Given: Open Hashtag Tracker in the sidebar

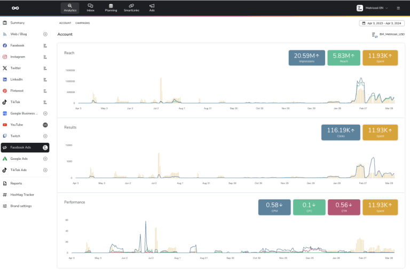Looking at the screenshot, I should (x=22, y=195).
